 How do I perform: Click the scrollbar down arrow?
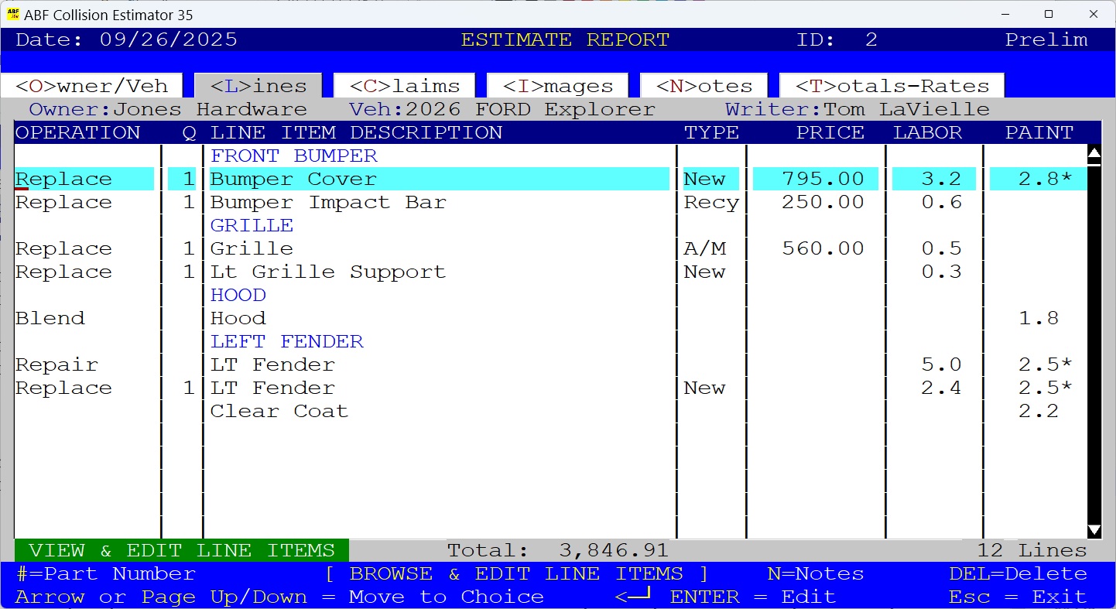1094,531
